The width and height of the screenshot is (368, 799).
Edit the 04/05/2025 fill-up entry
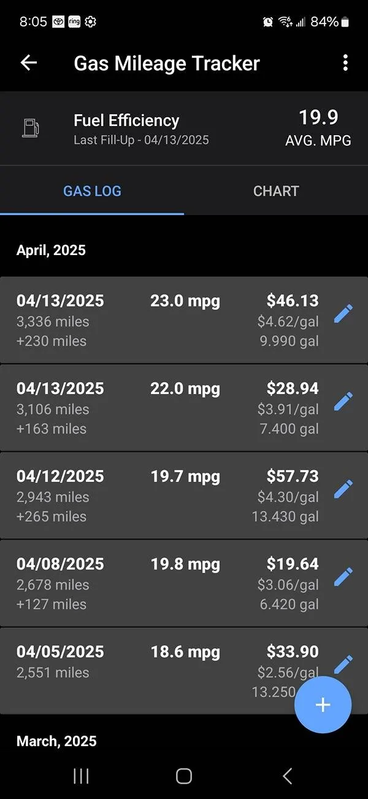[343, 664]
